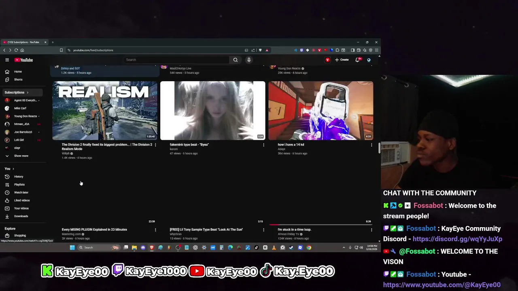
Task: Click the browser home icon
Action: click(22, 50)
